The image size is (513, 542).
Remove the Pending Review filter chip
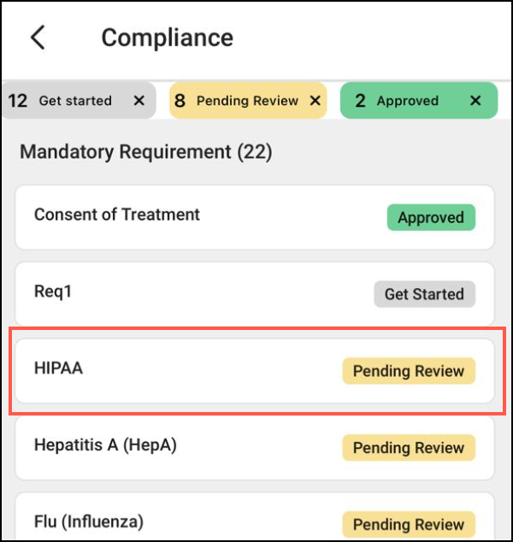[x=315, y=101]
